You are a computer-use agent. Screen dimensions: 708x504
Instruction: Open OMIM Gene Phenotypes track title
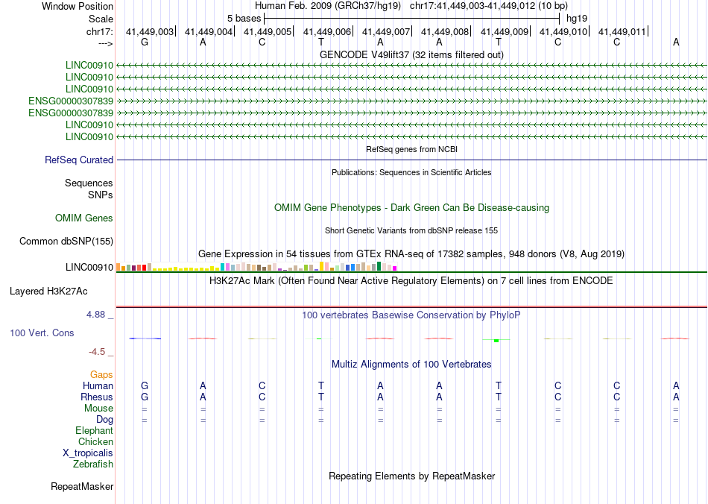pos(411,208)
